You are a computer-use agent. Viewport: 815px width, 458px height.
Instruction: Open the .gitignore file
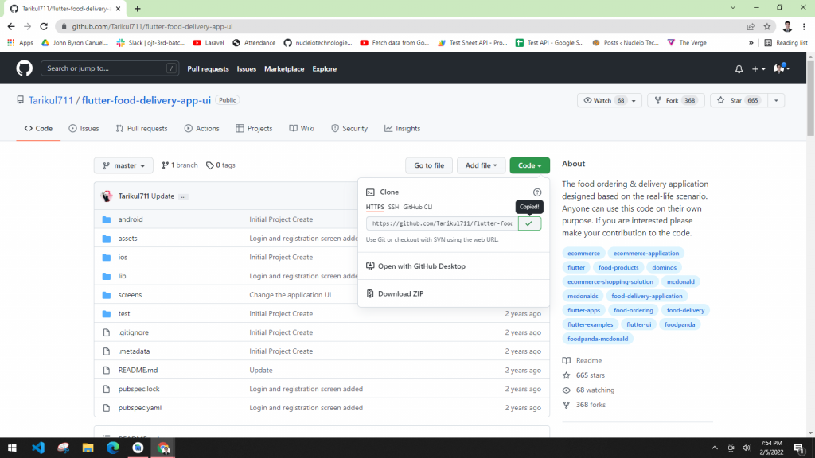(x=134, y=332)
